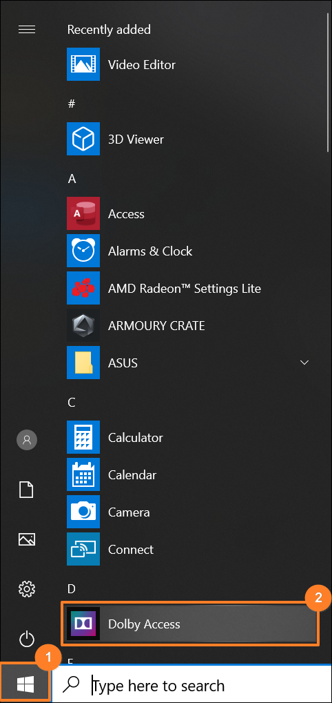Click the Windows Start button
Viewport: 332px width, 703px height.
tap(26, 684)
